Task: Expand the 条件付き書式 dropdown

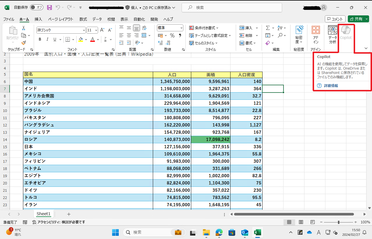Action: tap(204, 28)
